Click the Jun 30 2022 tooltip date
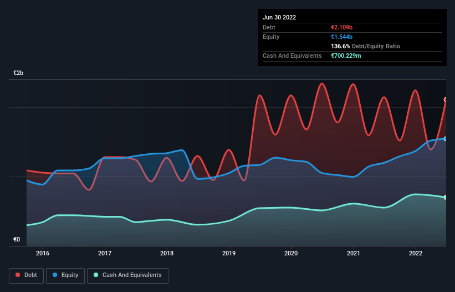Screen dimensions: 455x292 [279, 17]
